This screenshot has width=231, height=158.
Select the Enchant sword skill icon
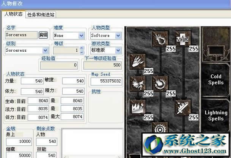182,107
